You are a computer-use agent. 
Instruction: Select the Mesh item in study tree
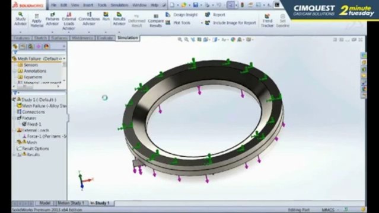coord(27,143)
